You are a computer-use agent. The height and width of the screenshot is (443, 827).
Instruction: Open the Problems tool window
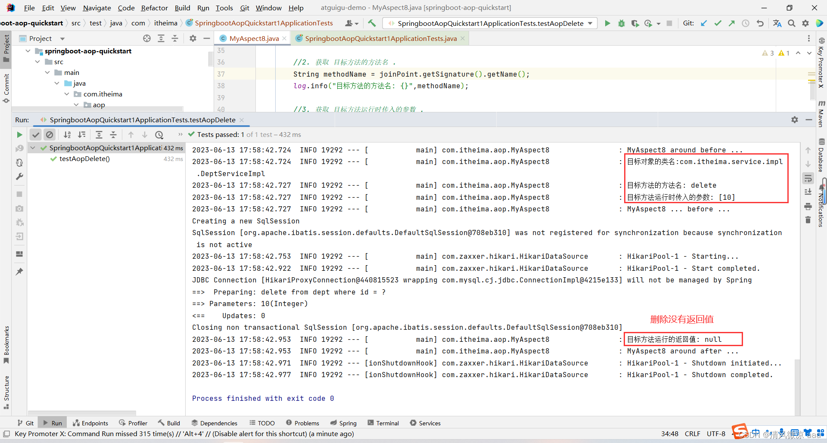pyautogui.click(x=302, y=423)
